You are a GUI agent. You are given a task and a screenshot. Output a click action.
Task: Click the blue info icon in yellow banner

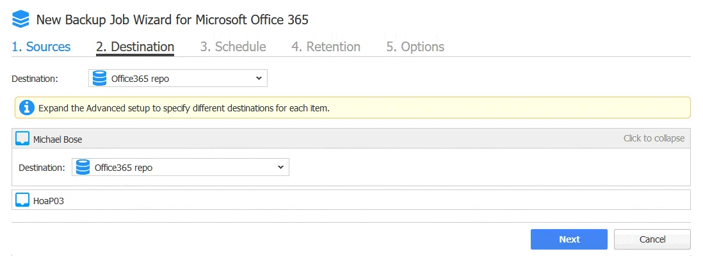point(27,108)
